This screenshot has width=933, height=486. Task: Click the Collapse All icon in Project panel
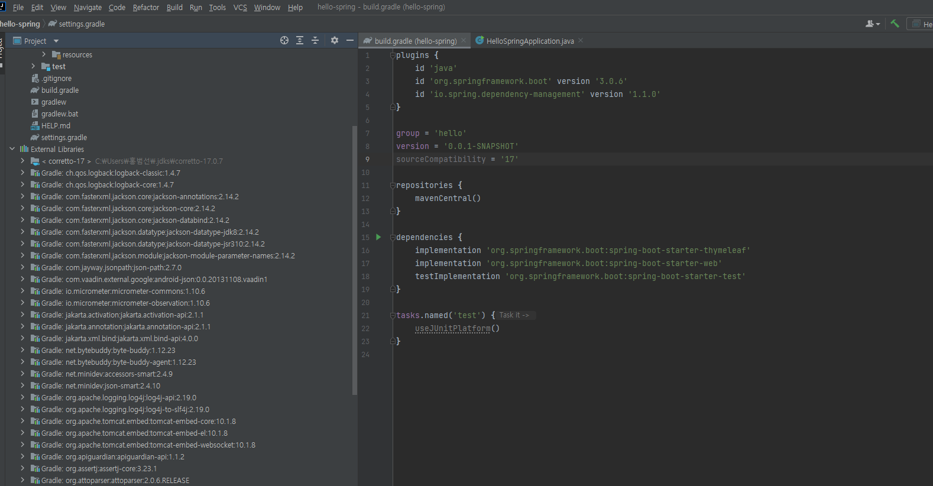pos(315,40)
